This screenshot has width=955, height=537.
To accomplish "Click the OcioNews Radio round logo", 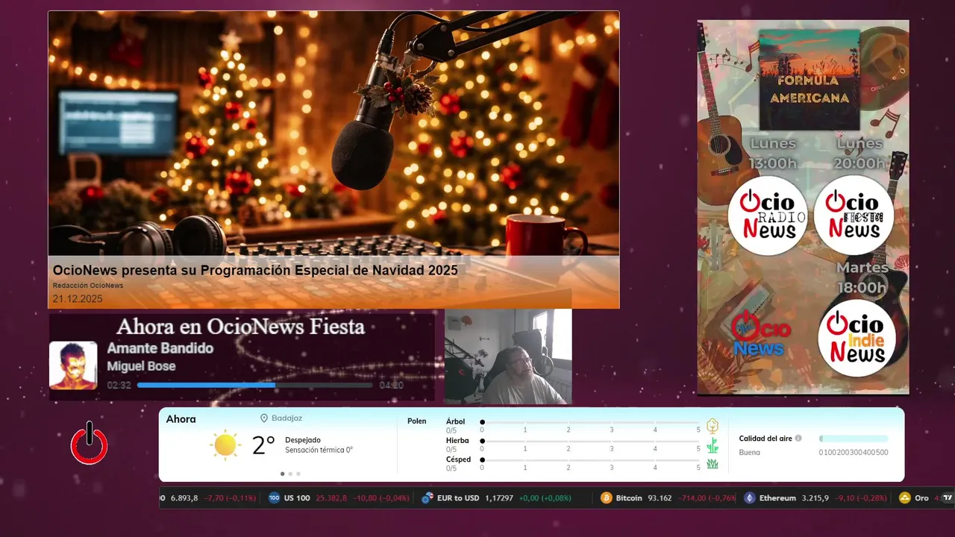I will coord(768,216).
